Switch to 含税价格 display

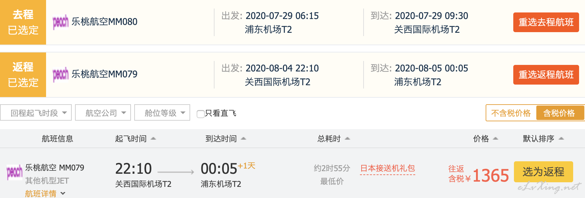(559, 113)
